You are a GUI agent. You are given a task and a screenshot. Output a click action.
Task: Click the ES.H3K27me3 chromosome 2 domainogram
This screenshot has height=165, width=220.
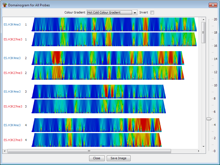pyautogui.click(x=108, y=73)
